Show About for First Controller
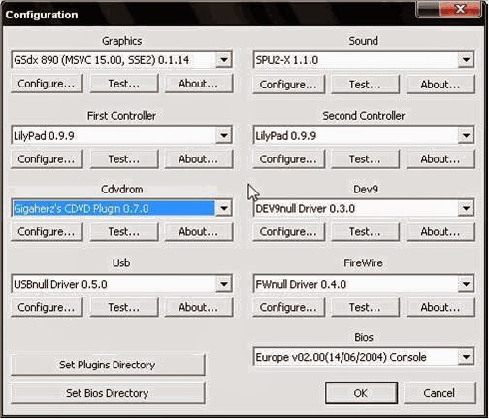The height and width of the screenshot is (419, 489). click(x=199, y=159)
